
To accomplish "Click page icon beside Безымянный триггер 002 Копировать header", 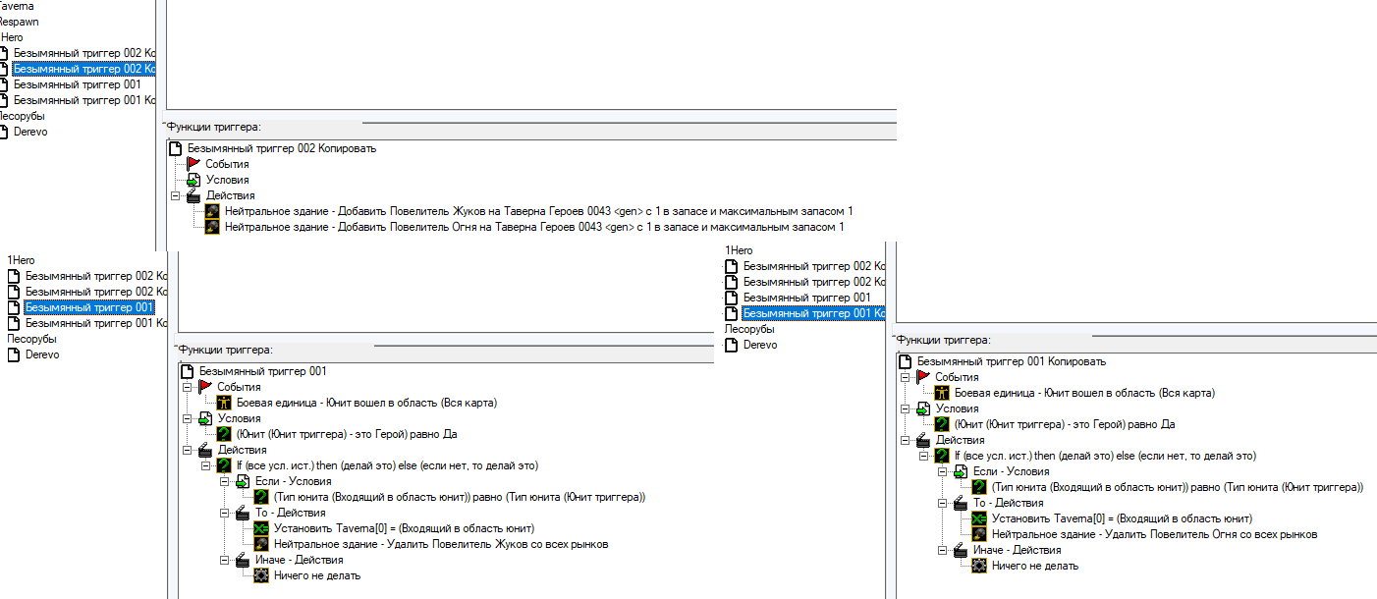I will [176, 148].
